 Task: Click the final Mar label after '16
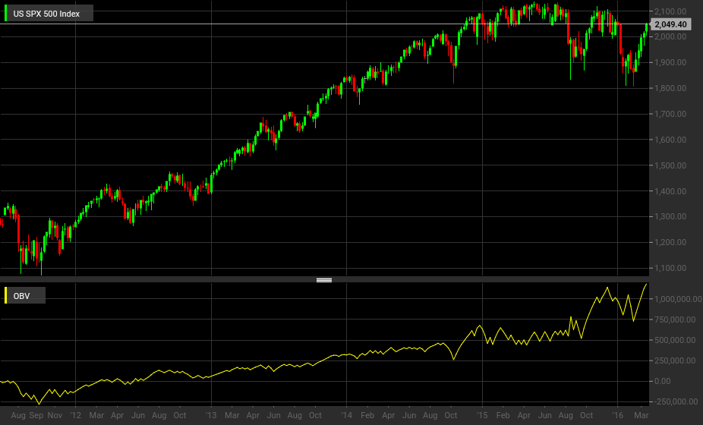(642, 415)
